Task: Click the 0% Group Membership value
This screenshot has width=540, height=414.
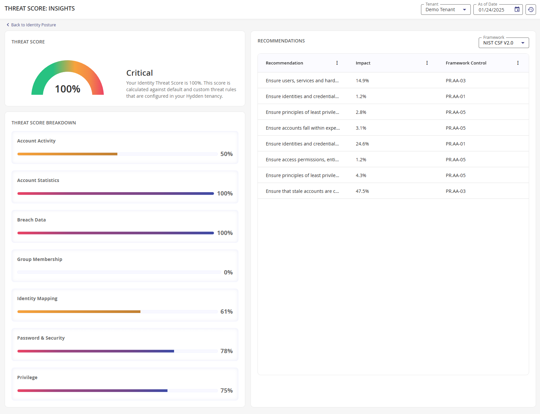Action: click(228, 272)
